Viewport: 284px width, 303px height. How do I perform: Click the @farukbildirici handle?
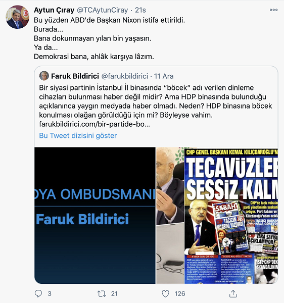pos(125,76)
